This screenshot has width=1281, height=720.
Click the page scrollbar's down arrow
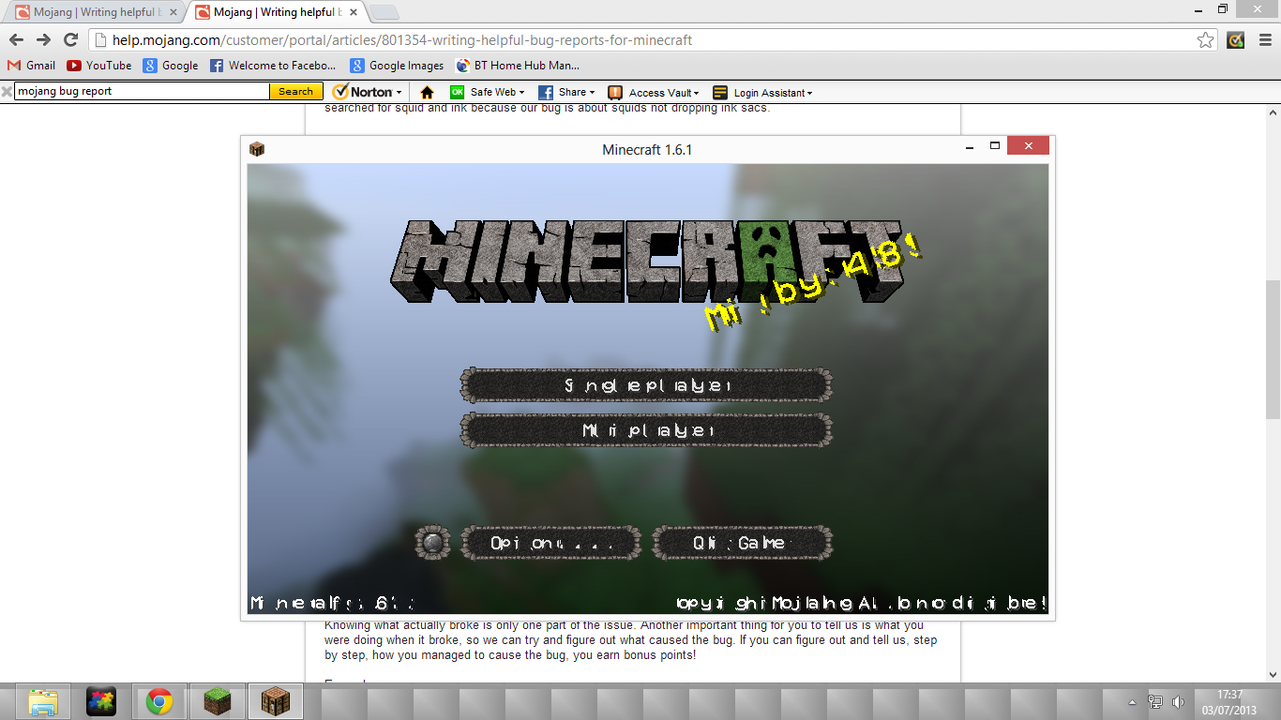[x=1273, y=675]
